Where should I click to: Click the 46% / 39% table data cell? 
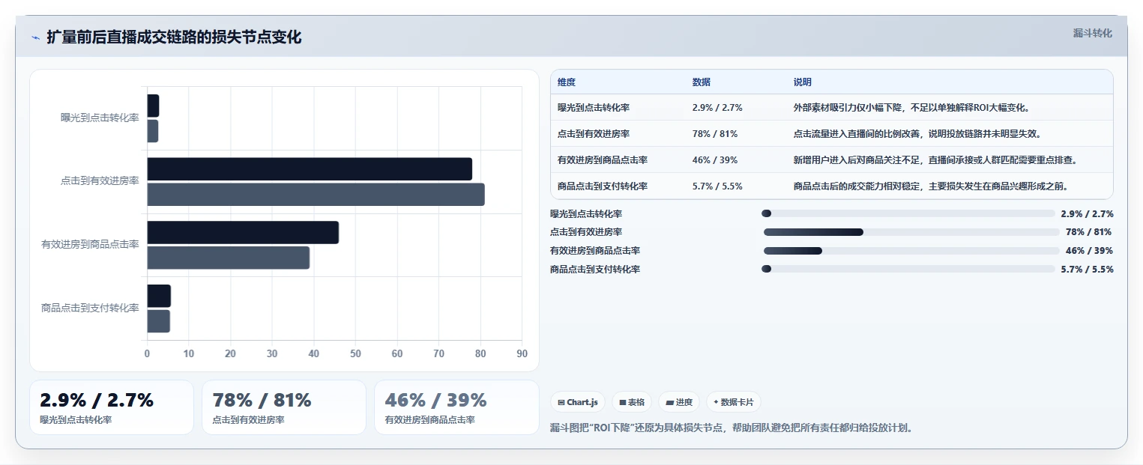(715, 160)
